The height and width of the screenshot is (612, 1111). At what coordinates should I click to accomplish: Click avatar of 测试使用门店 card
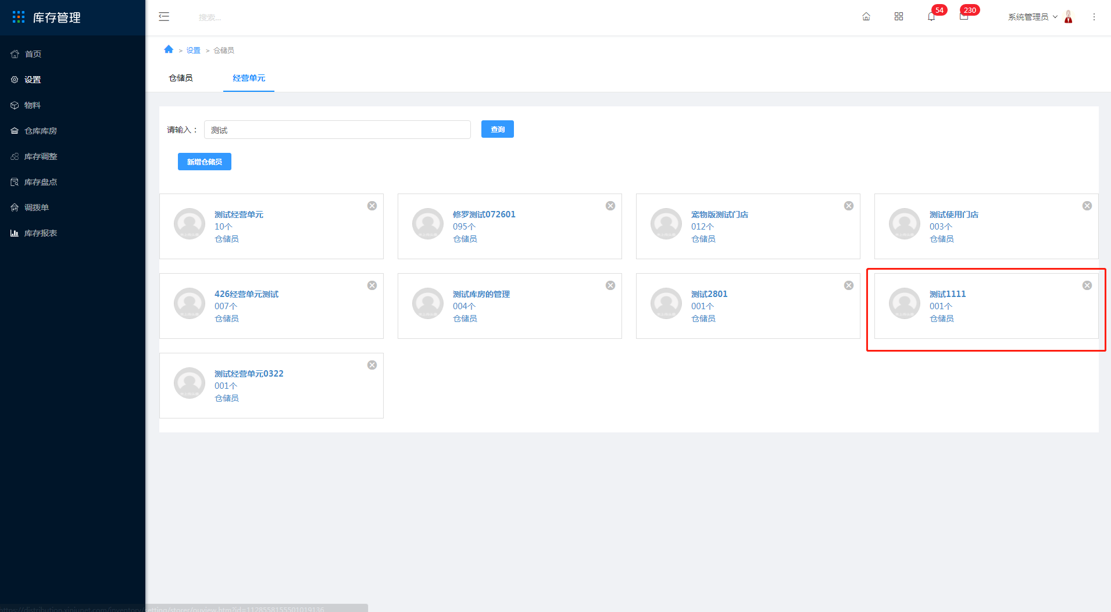tap(905, 224)
